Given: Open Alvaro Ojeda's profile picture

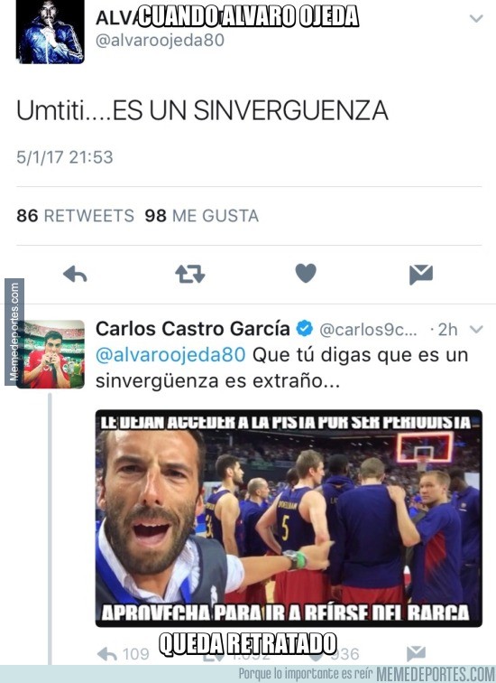Looking at the screenshot, I should 50,32.
